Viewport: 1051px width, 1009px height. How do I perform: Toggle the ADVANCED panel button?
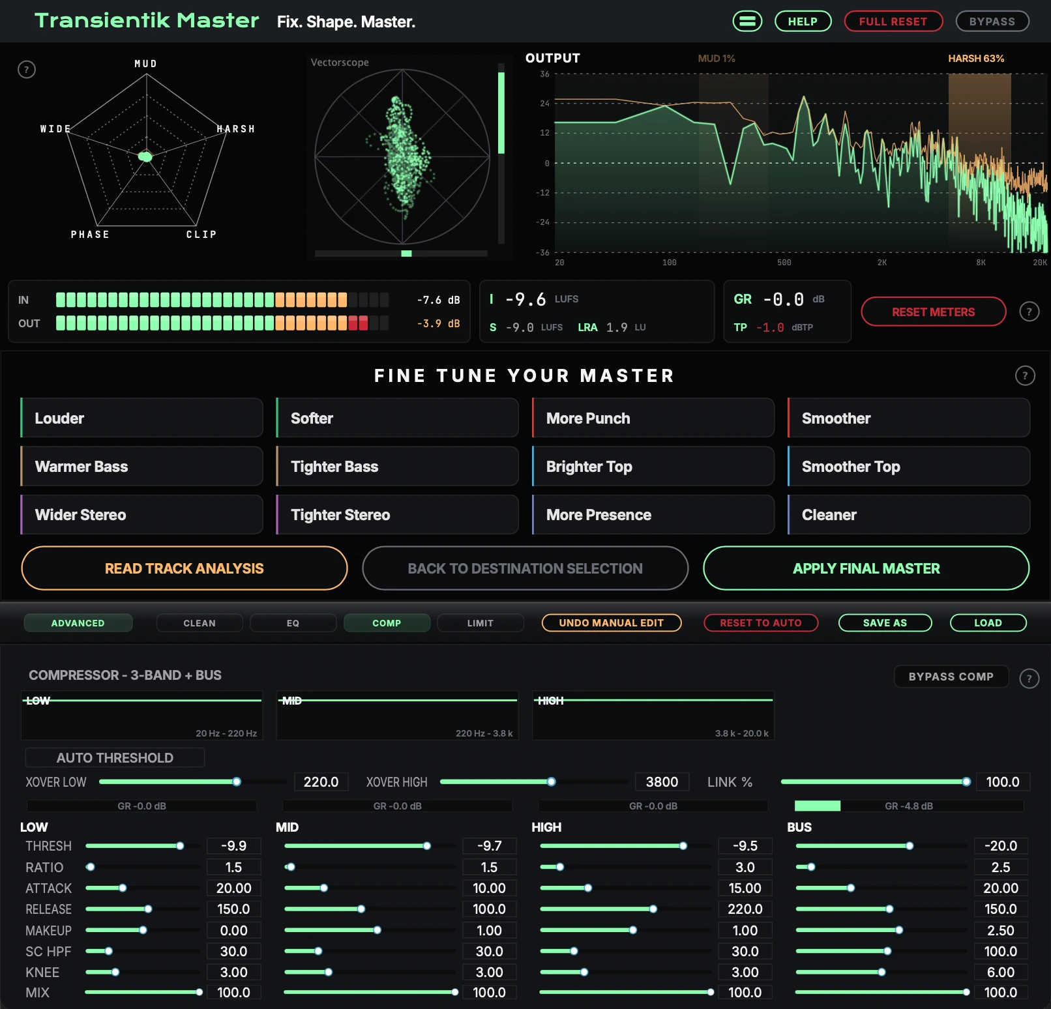tap(78, 623)
